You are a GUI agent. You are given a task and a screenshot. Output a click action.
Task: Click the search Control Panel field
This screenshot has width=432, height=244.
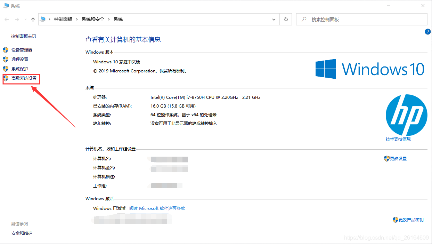(x=362, y=19)
